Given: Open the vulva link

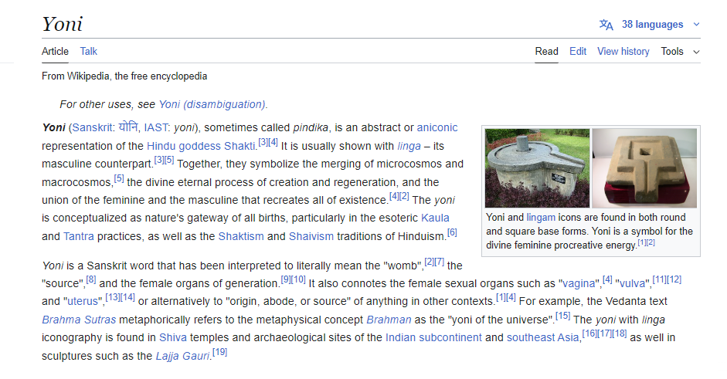Looking at the screenshot, I should pos(632,283).
